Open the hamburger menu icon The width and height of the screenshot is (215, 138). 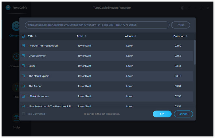189,8
